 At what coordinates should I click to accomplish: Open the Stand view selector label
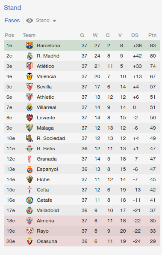tap(43, 20)
